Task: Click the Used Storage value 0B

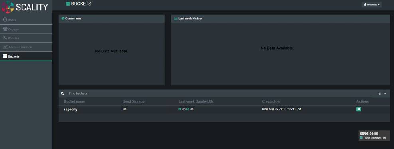Action: [125, 109]
